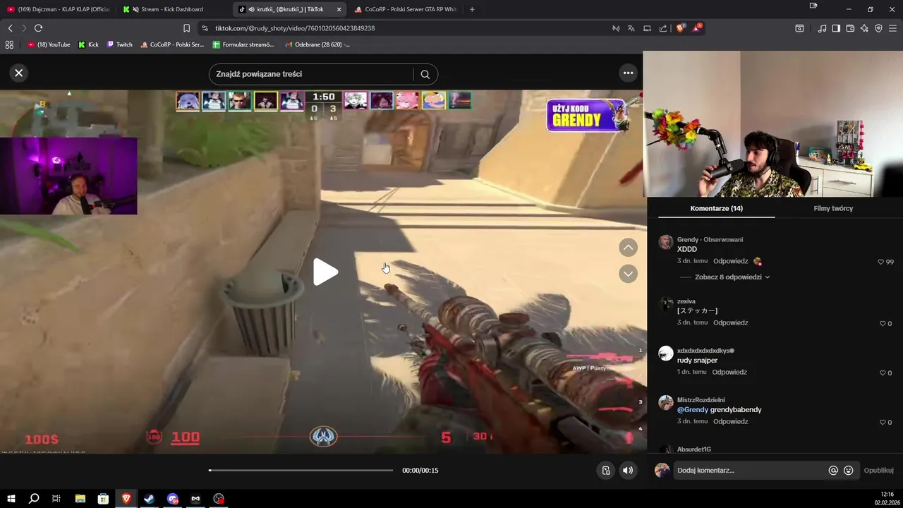
Task: Open Twitch bookmark
Action: pos(119,44)
